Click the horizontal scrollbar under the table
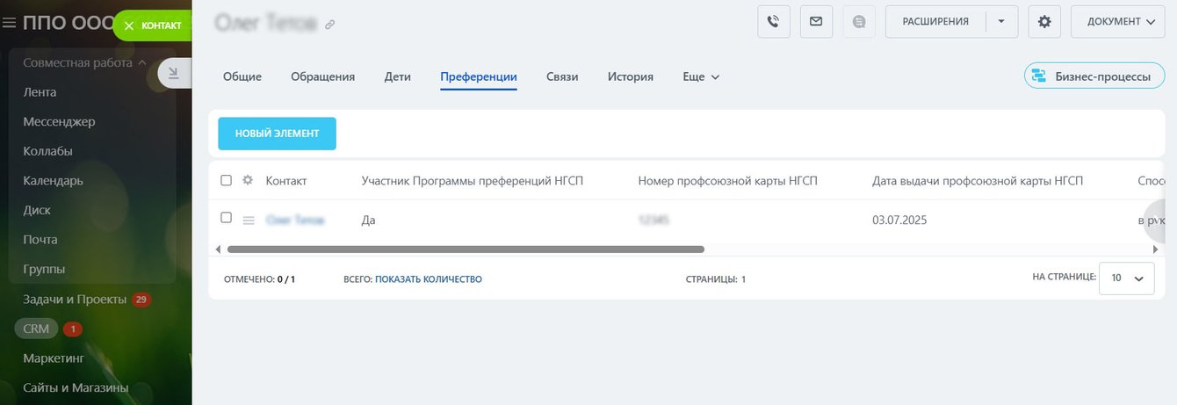This screenshot has width=1177, height=405. click(466, 250)
